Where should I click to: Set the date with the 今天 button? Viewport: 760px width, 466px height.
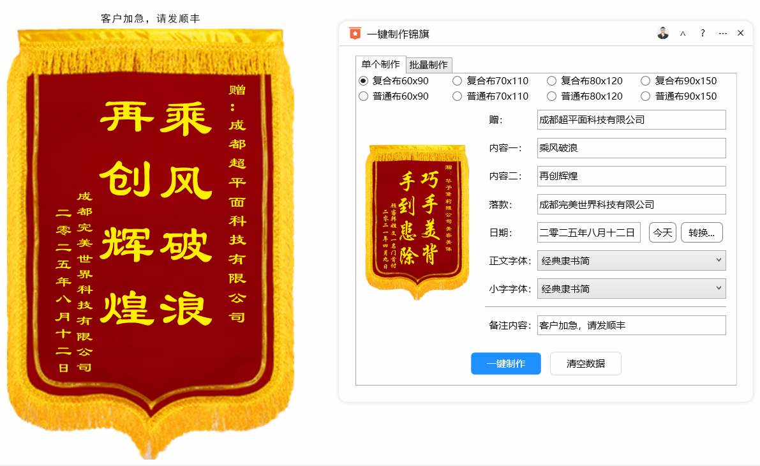click(x=662, y=233)
